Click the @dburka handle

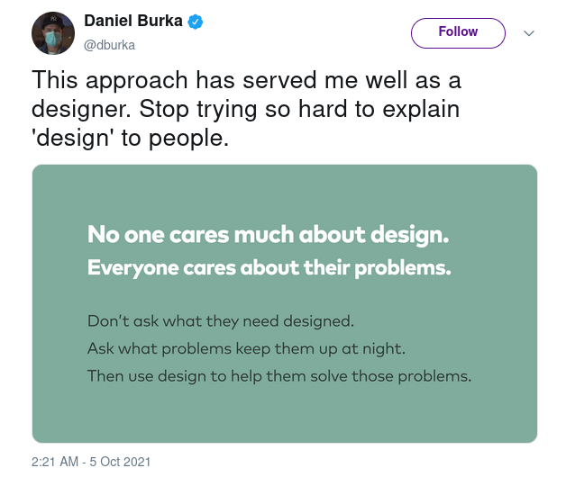(x=109, y=42)
